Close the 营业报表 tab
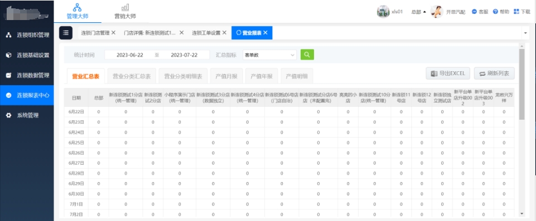This screenshot has width=536, height=221. (x=265, y=33)
